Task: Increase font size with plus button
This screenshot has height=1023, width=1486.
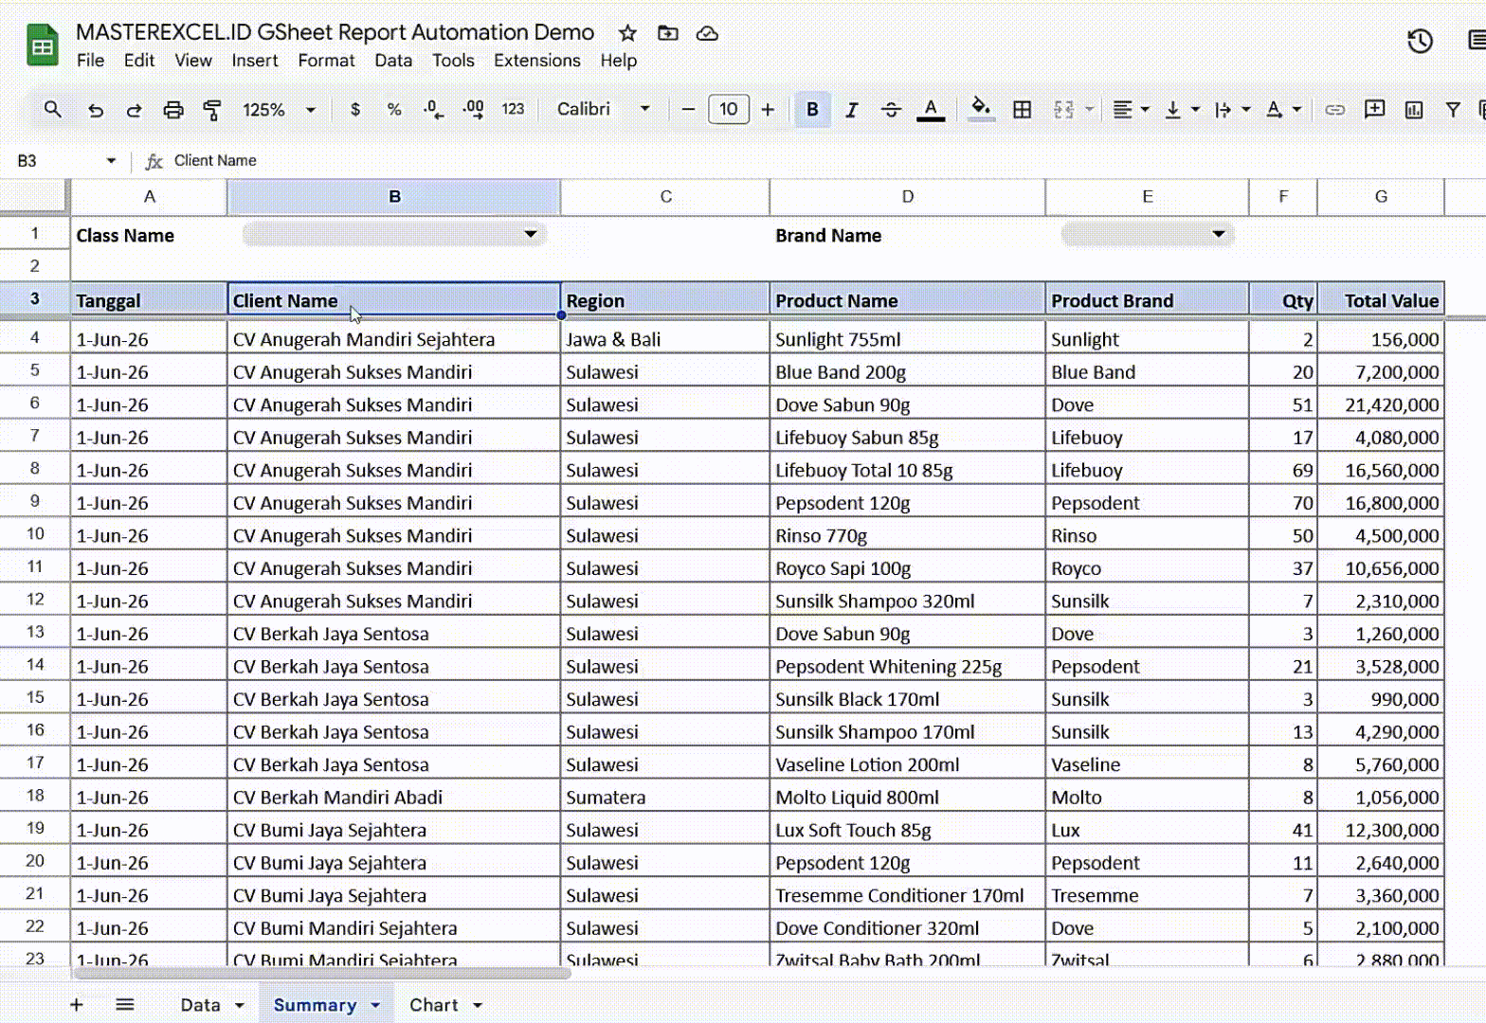Action: pyautogui.click(x=768, y=110)
